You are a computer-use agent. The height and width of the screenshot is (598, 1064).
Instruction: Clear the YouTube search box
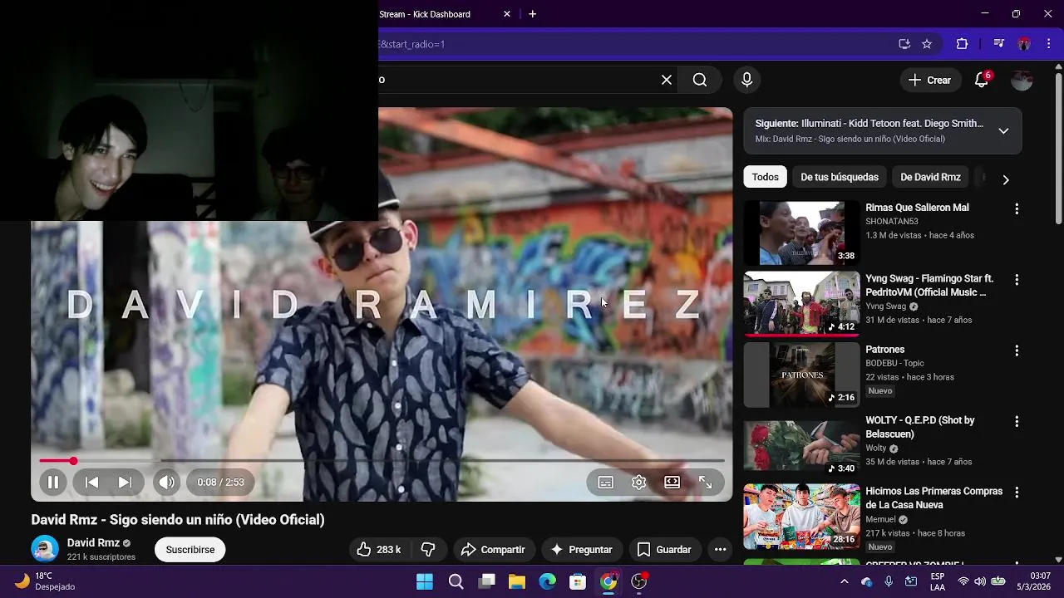coord(666,80)
